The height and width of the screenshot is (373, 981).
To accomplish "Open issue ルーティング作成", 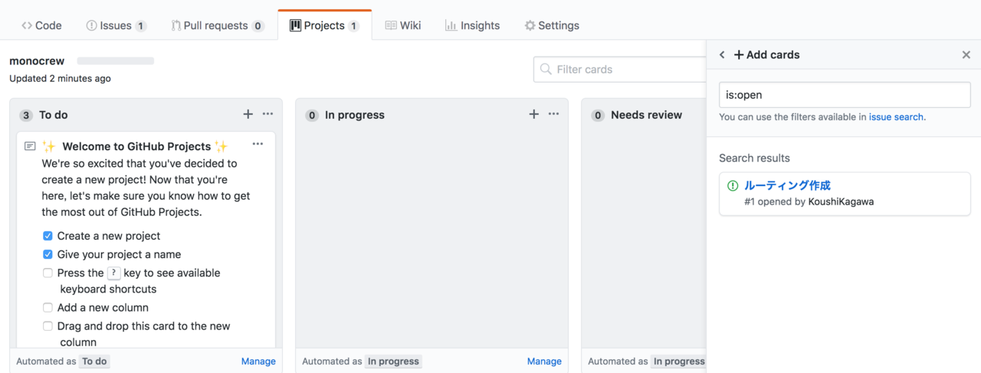I will click(787, 185).
